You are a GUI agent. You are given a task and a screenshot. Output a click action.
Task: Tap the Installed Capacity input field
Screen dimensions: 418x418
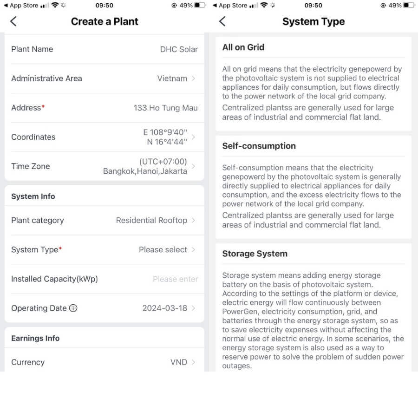(x=104, y=279)
